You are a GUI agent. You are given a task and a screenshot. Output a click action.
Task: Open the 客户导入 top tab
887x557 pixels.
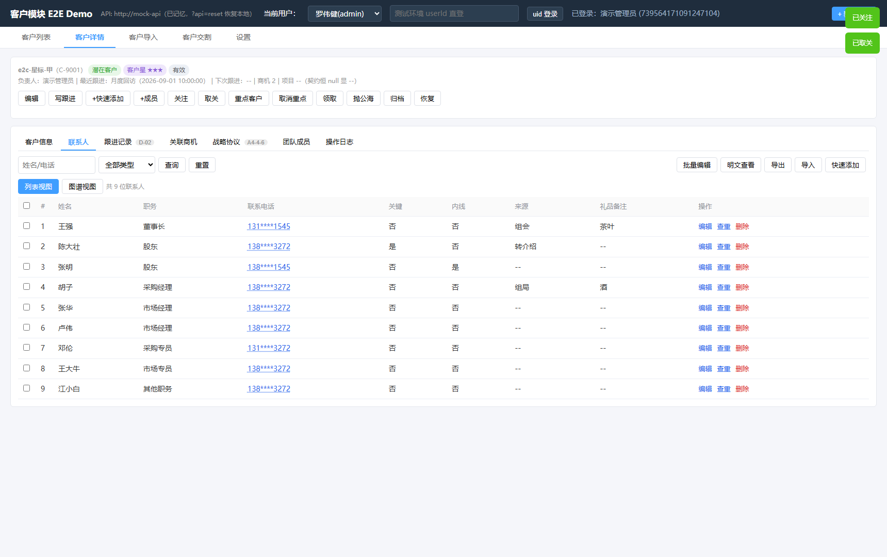click(143, 37)
